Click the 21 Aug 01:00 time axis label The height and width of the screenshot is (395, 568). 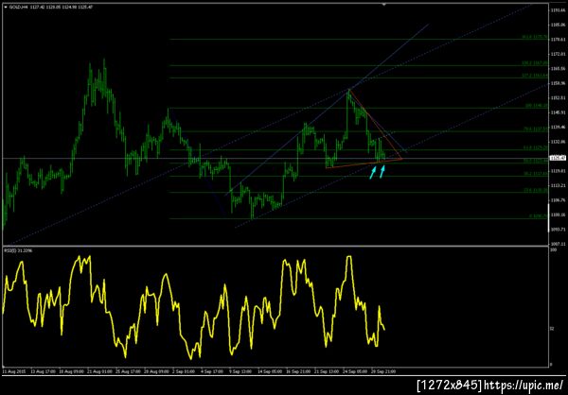tap(98, 371)
